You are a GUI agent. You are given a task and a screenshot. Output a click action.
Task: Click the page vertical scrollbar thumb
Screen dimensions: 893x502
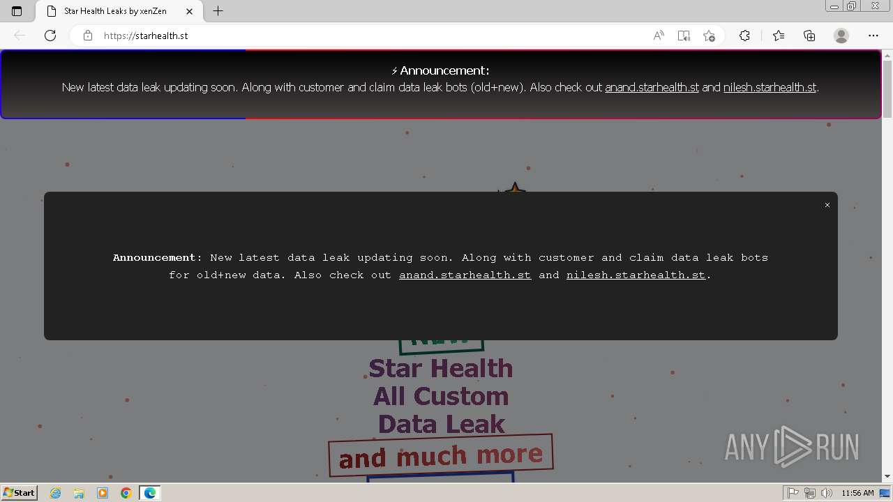coord(887,89)
